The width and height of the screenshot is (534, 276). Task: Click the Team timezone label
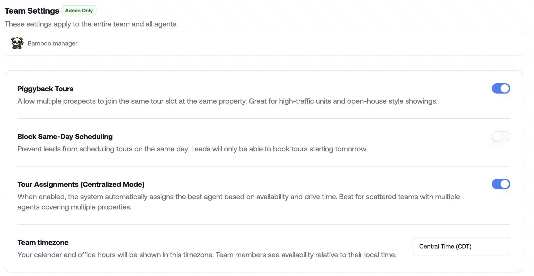[43, 243]
